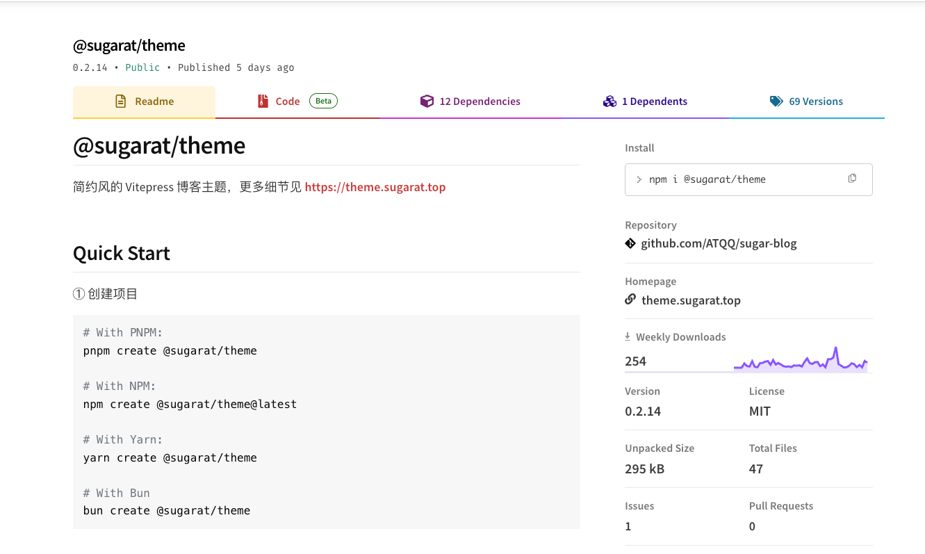
Task: Click the weekly downloads sparkline chart
Action: (x=801, y=359)
